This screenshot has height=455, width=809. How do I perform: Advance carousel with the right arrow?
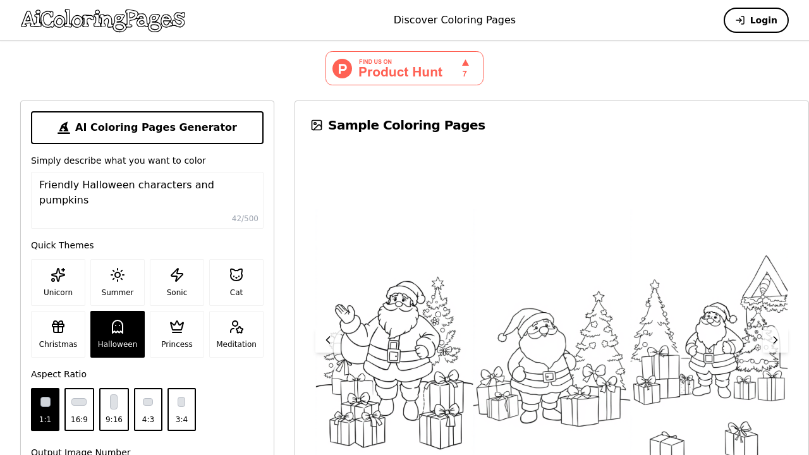pyautogui.click(x=775, y=339)
